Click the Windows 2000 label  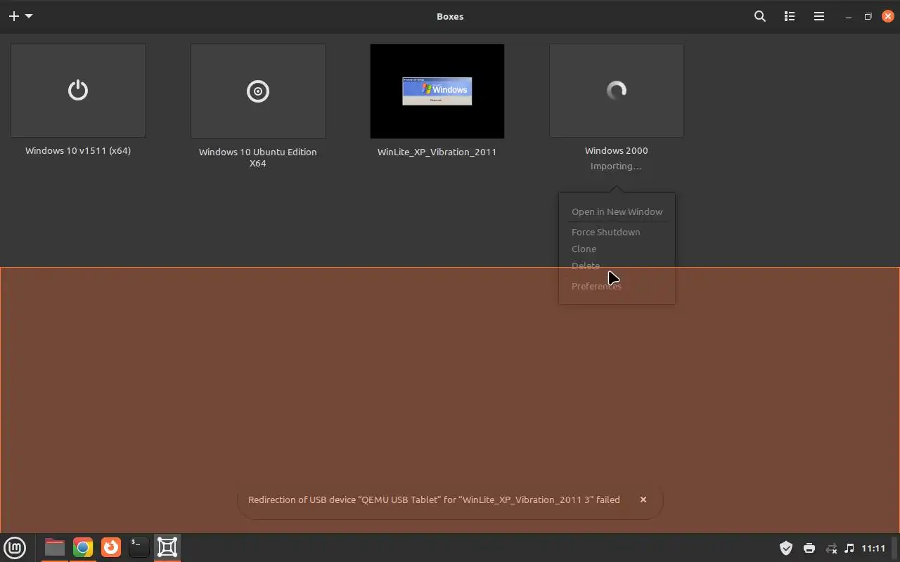pos(617,150)
